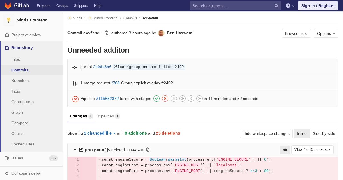Click the parent commit graph icon
343x180 pixels.
(75, 67)
